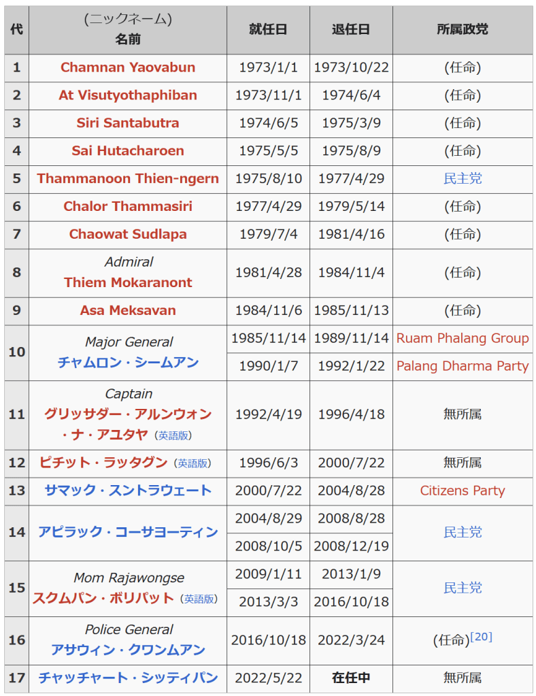Follow the Sai Hutacharoen link
This screenshot has width=536, height=696.
[x=128, y=151]
